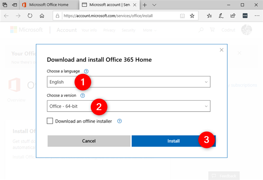The image size is (263, 180).
Task: Show tab previews chevron
Action: (x=154, y=5)
